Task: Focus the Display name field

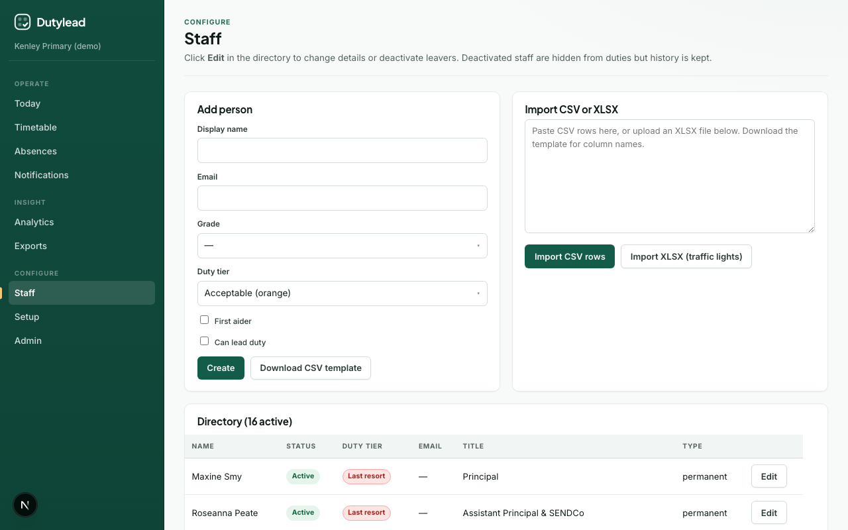Action: (x=342, y=150)
